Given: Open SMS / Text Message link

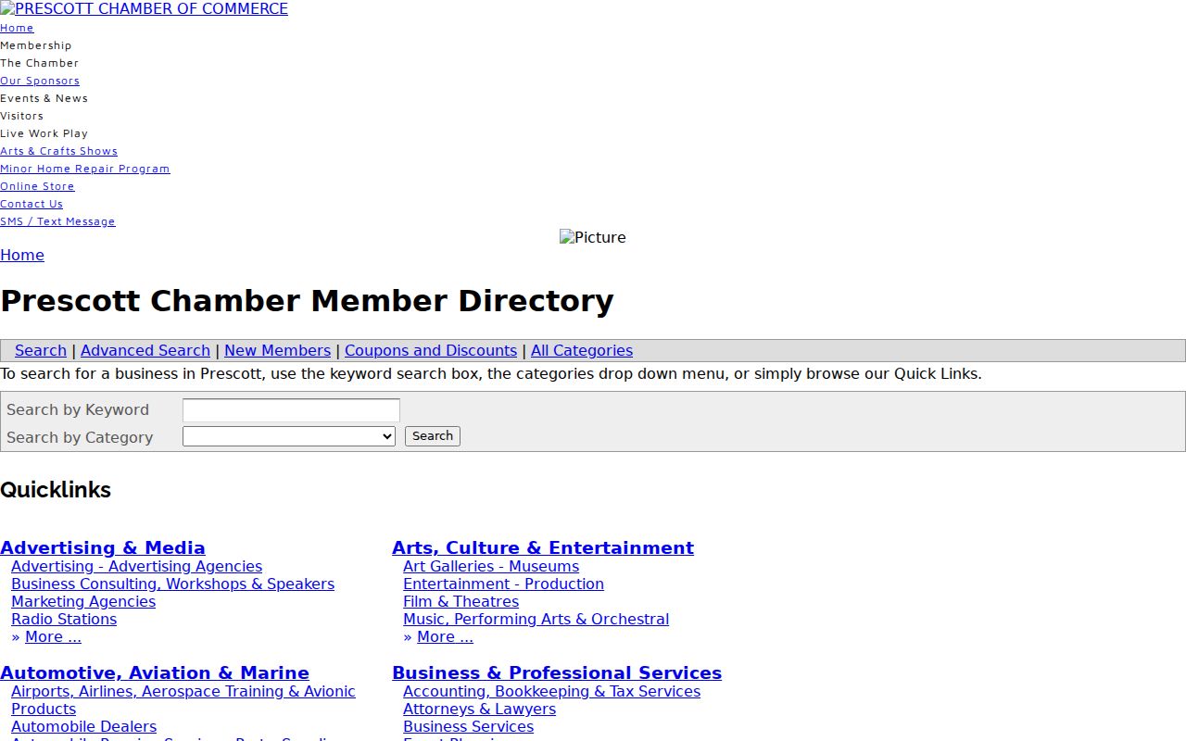Looking at the screenshot, I should tap(57, 221).
